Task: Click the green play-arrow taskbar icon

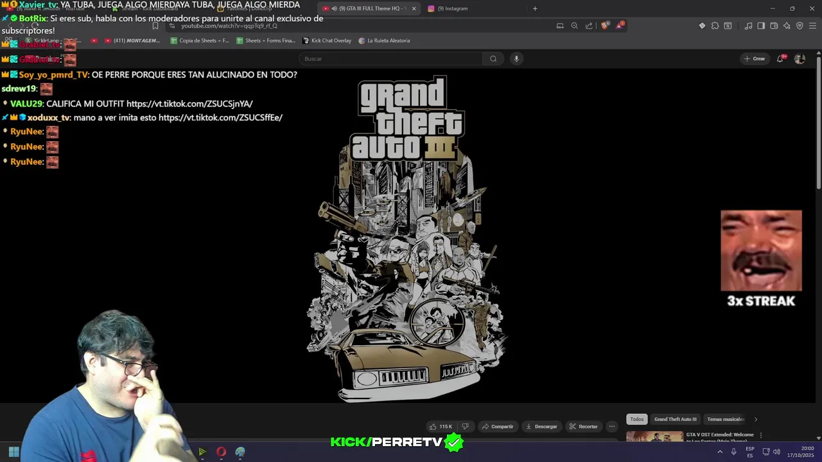Action: click(202, 452)
